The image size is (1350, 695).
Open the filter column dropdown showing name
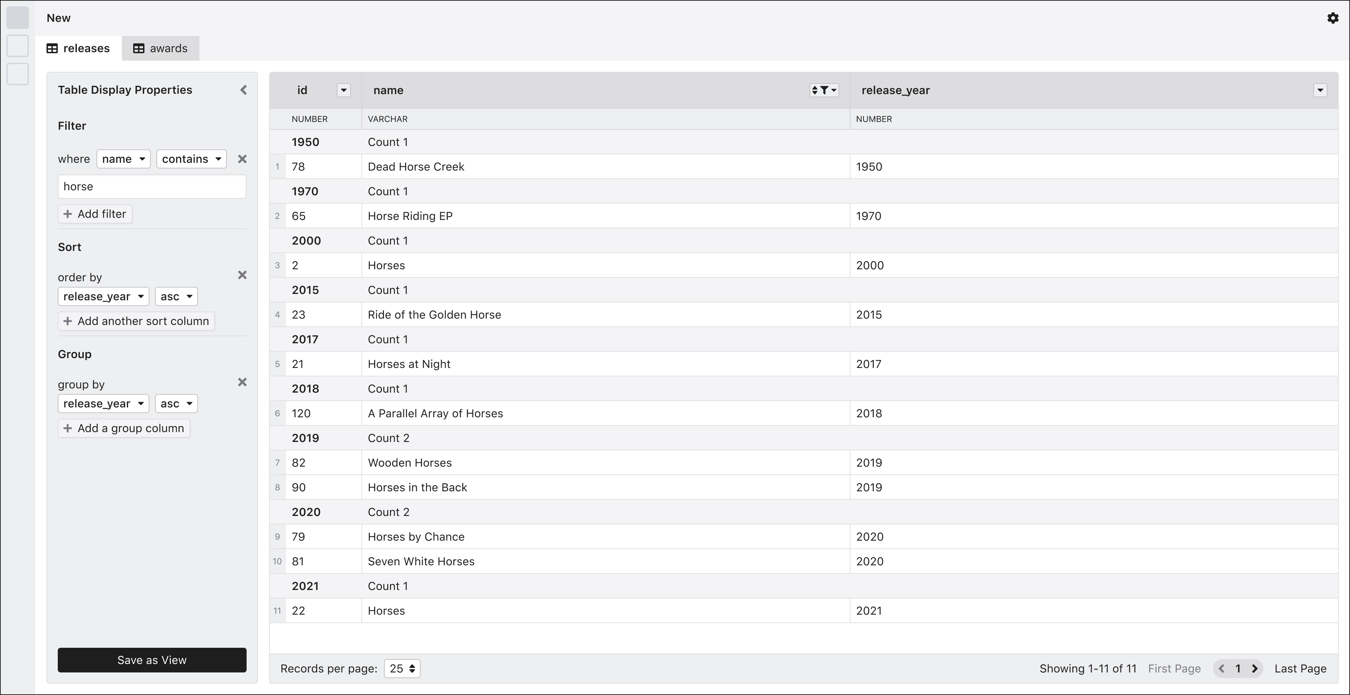coord(123,159)
